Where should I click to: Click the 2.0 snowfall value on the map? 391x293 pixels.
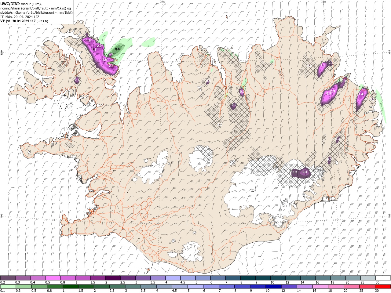99,46
